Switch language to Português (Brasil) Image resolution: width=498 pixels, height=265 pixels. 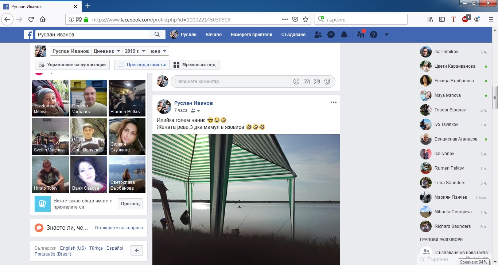[x=53, y=254]
